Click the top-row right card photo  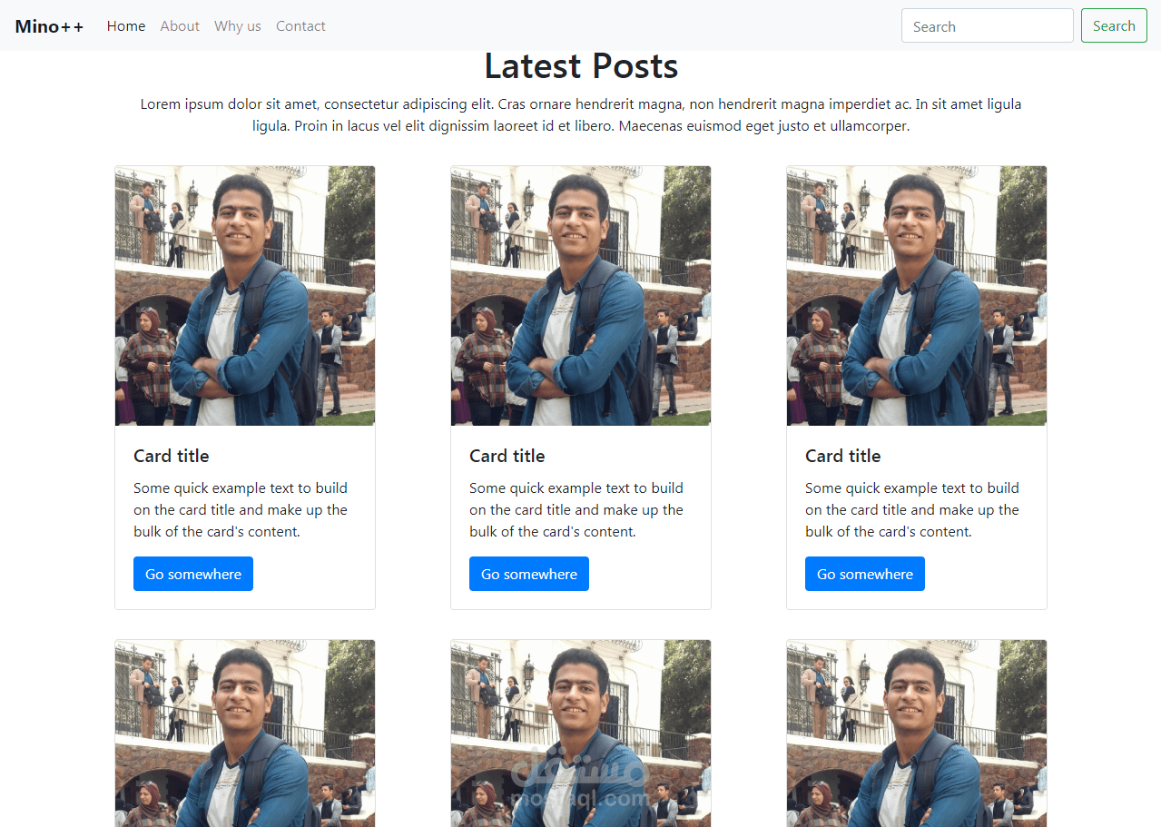point(917,296)
